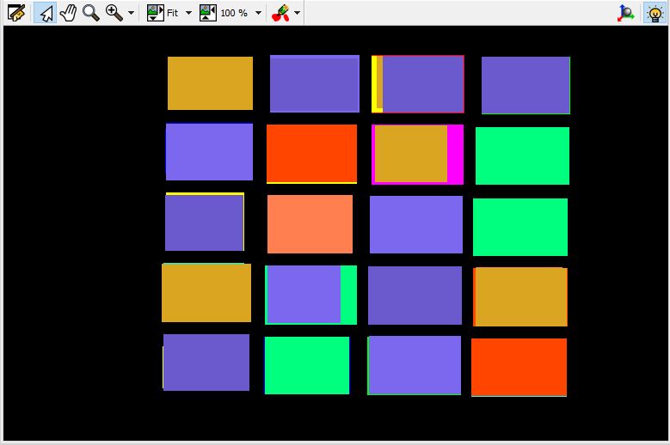Expand the 100 % image size dropdown
Viewport: 670px width, 445px height.
258,13
